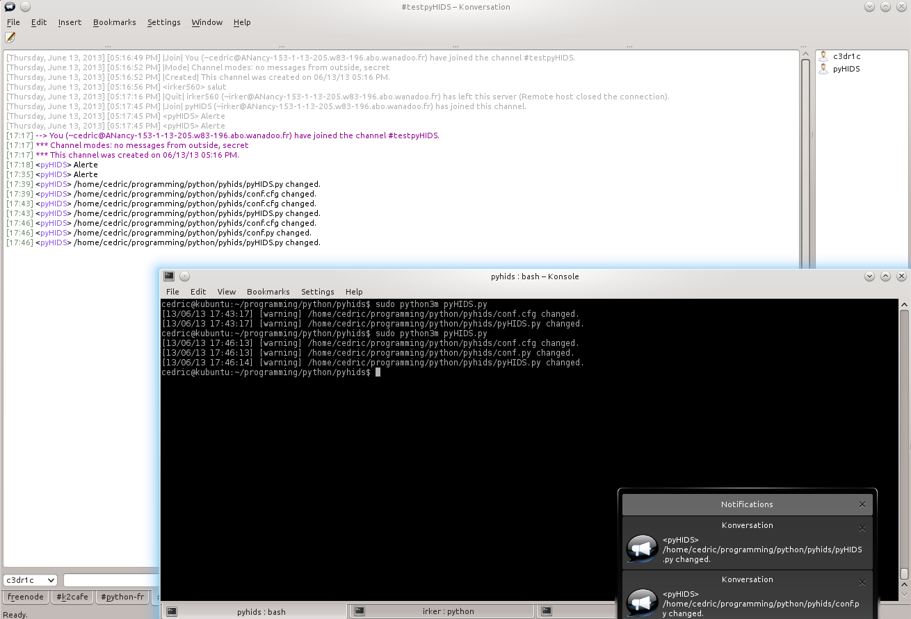The image size is (911, 619).
Task: Switch to the #python-fr channel tab
Action: 122,597
